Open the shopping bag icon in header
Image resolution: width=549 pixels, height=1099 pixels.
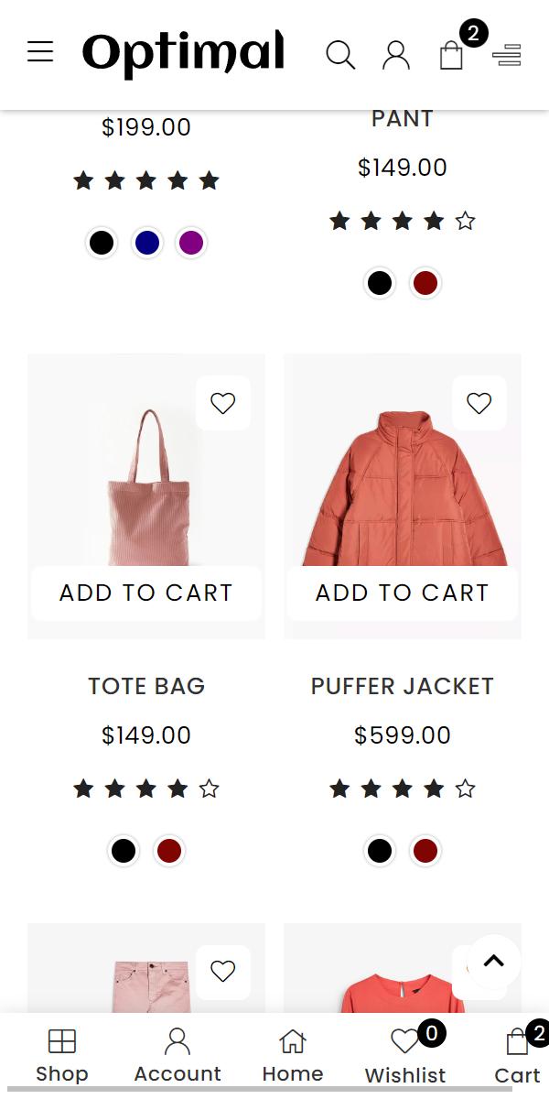(x=451, y=55)
